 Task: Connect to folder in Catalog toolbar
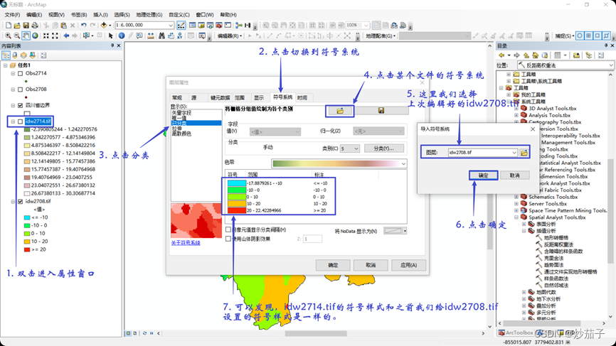576,55
